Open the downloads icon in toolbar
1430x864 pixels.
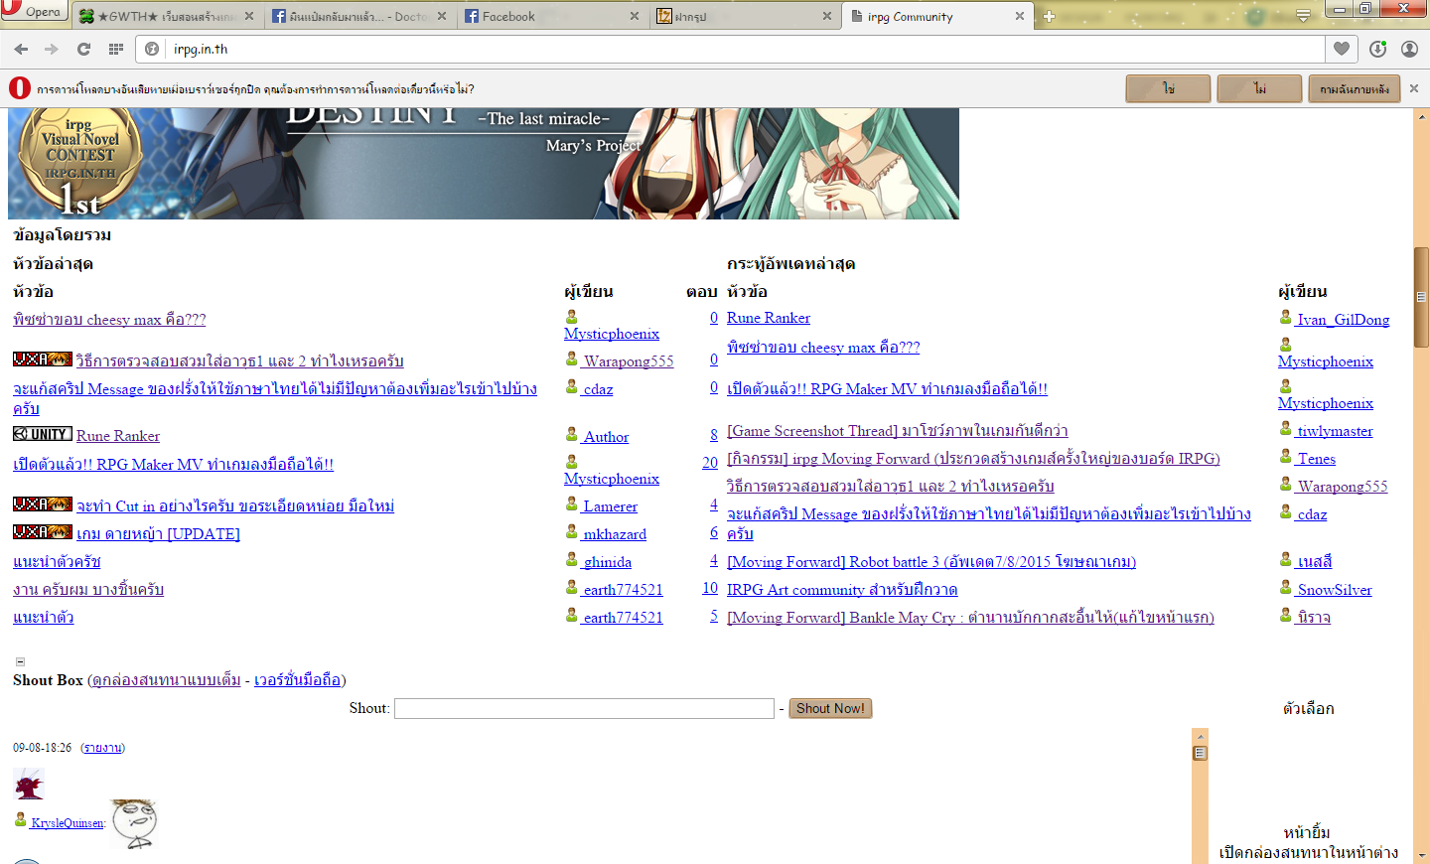1377,49
